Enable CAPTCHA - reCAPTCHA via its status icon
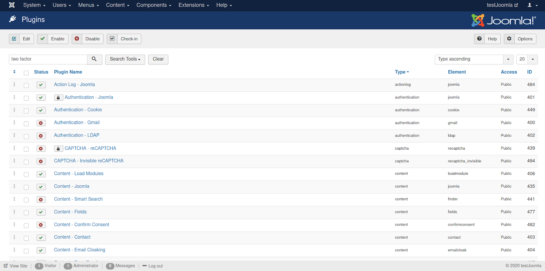Image resolution: width=545 pixels, height=271 pixels. coord(41,149)
